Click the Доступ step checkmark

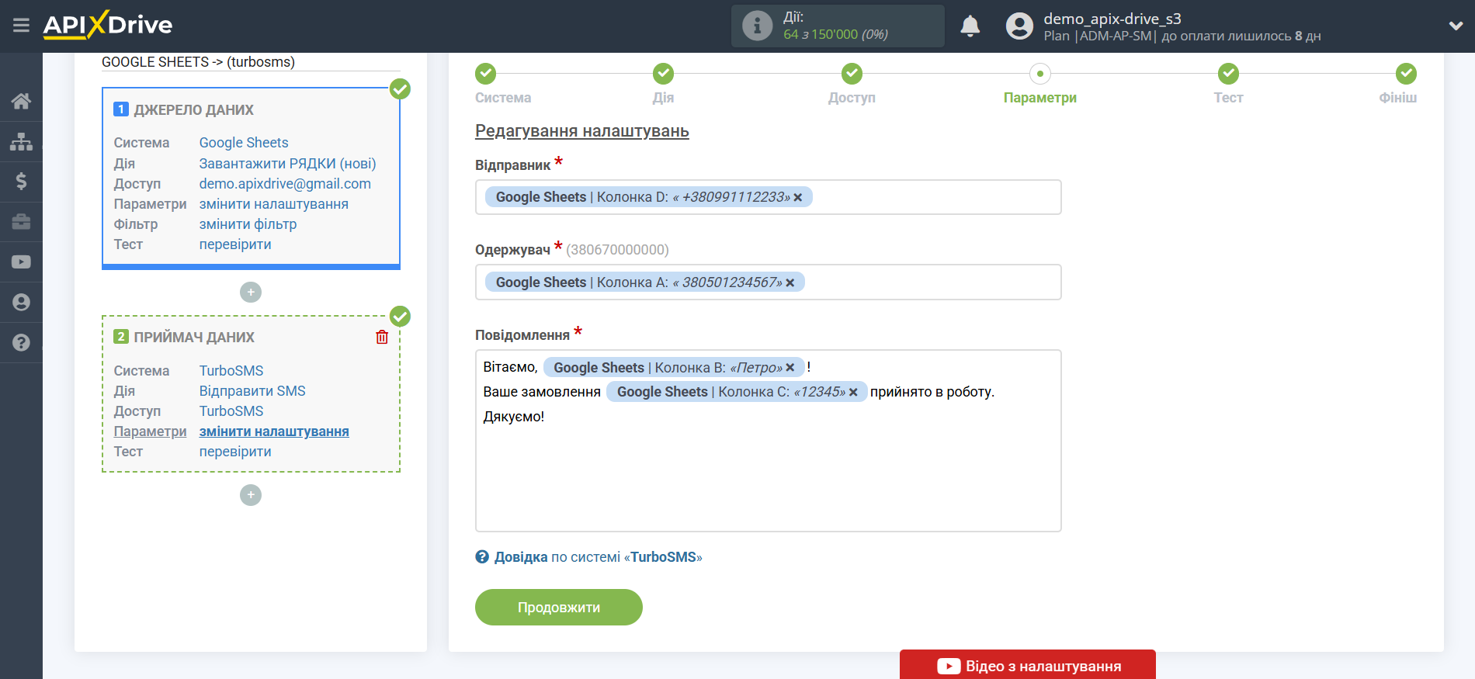coord(852,74)
